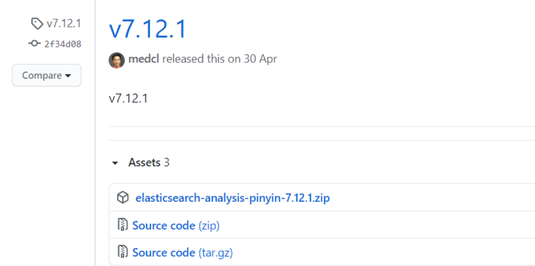The width and height of the screenshot is (535, 266).
Task: Open commit 2f34d08 hash link
Action: pos(62,44)
